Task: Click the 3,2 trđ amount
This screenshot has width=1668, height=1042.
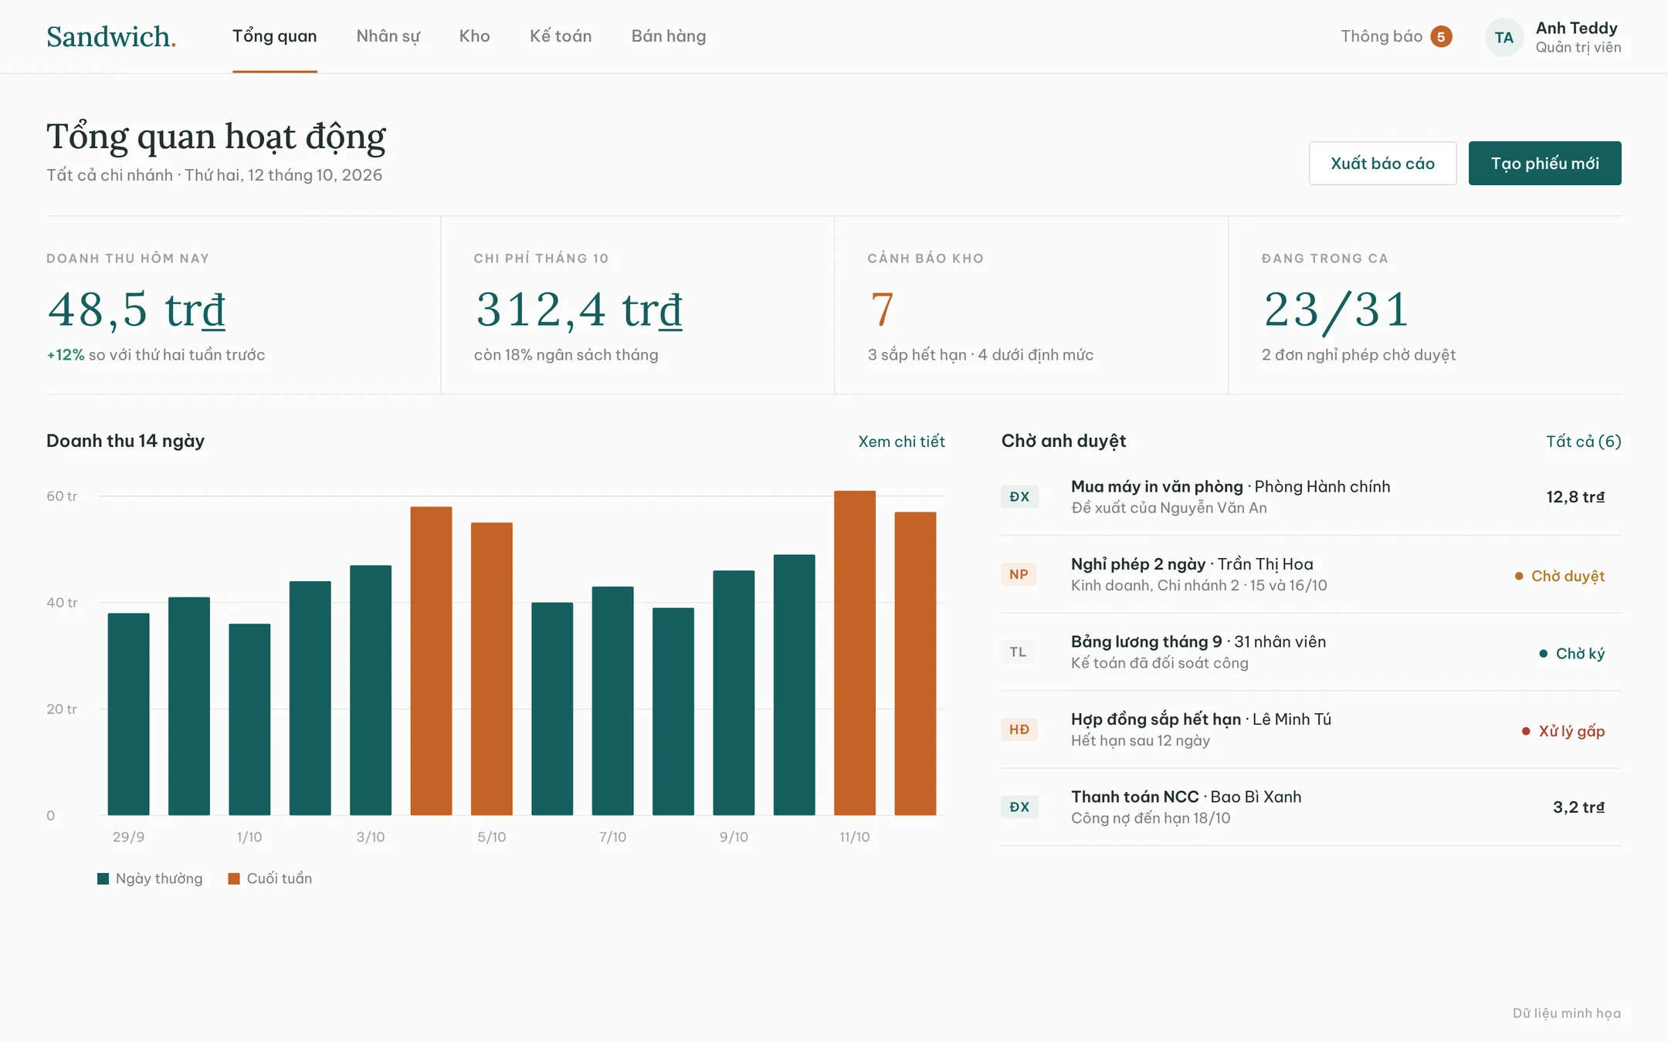Action: pos(1579,807)
